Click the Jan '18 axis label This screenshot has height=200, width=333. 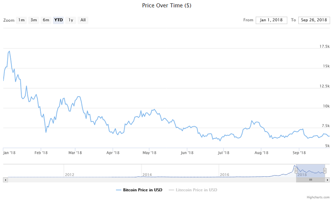[x=9, y=153]
